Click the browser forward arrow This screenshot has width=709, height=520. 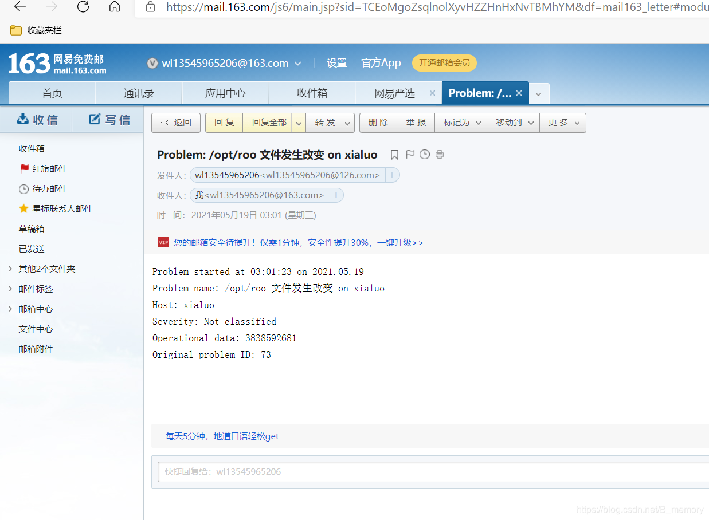[x=52, y=7]
